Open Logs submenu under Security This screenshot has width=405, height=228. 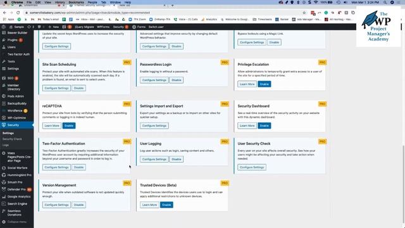coord(6,145)
